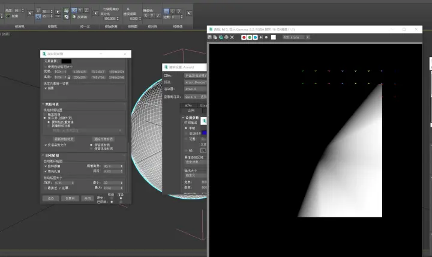Select output into source radio button
432x257 pixels.
pos(45,114)
